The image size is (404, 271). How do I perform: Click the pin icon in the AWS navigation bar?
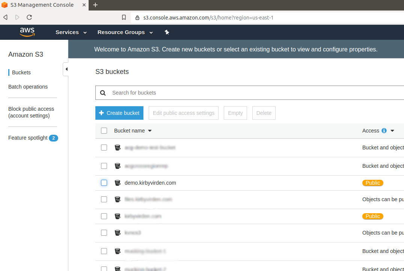(x=167, y=32)
